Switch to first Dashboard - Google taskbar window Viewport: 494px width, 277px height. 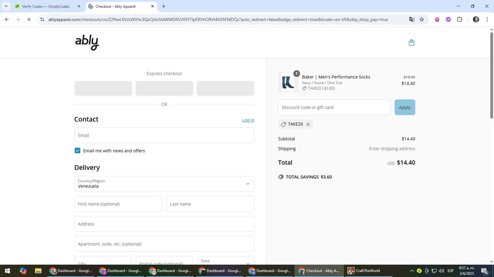coord(71,271)
